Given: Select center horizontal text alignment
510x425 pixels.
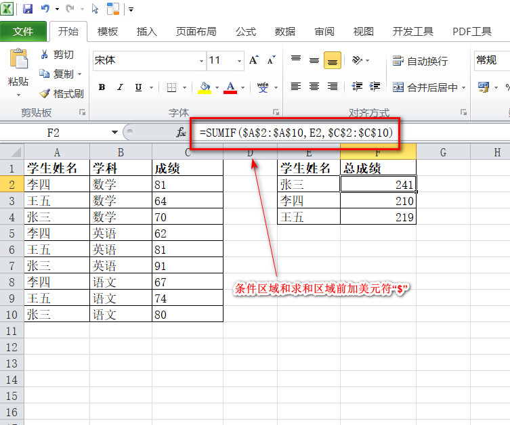Looking at the screenshot, I should coord(314,87).
